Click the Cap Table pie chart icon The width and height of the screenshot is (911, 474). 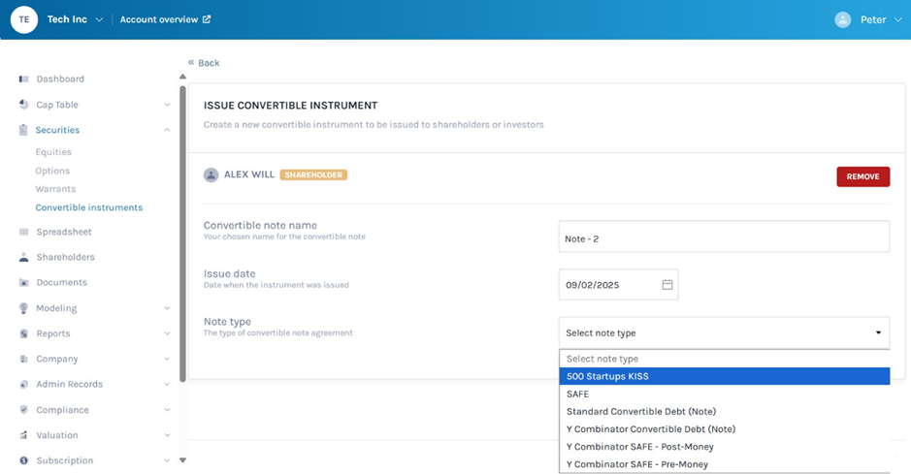click(x=23, y=105)
